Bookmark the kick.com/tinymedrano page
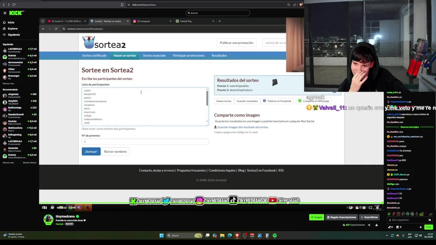 (122, 5)
